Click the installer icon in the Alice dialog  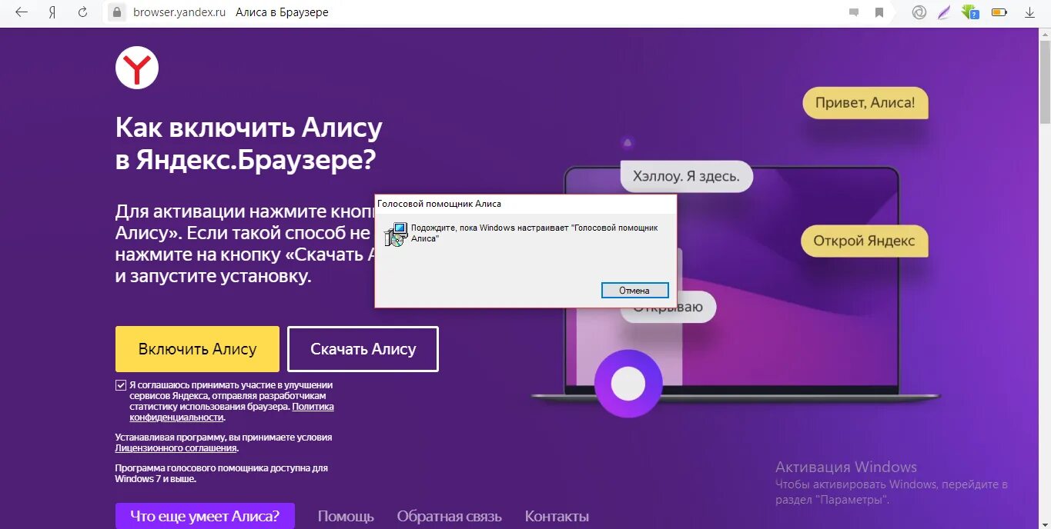click(396, 234)
